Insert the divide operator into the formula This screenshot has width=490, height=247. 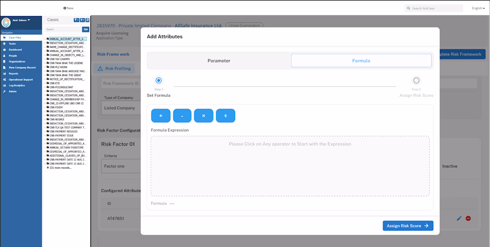coord(225,115)
